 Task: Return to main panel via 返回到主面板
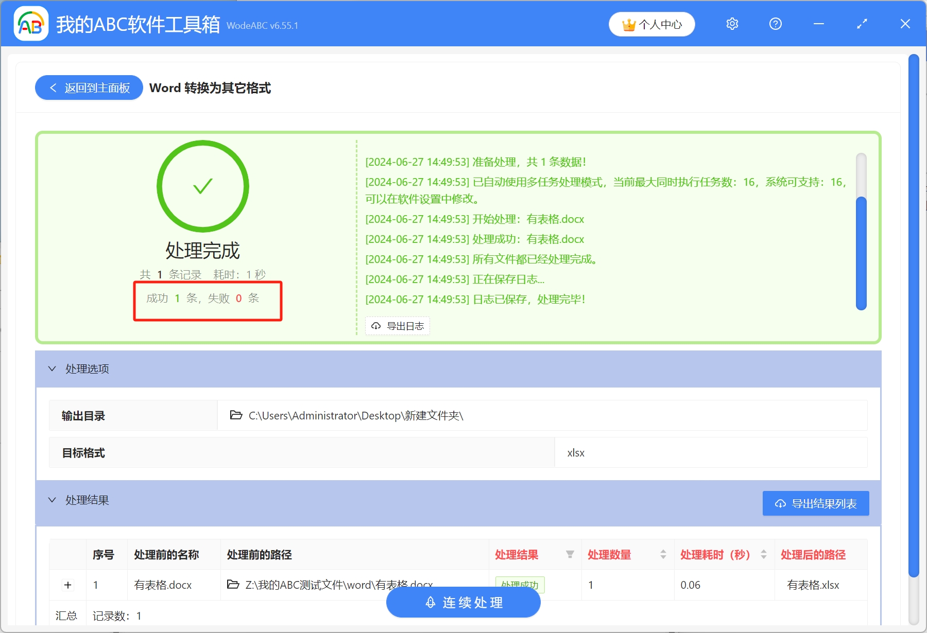point(89,88)
